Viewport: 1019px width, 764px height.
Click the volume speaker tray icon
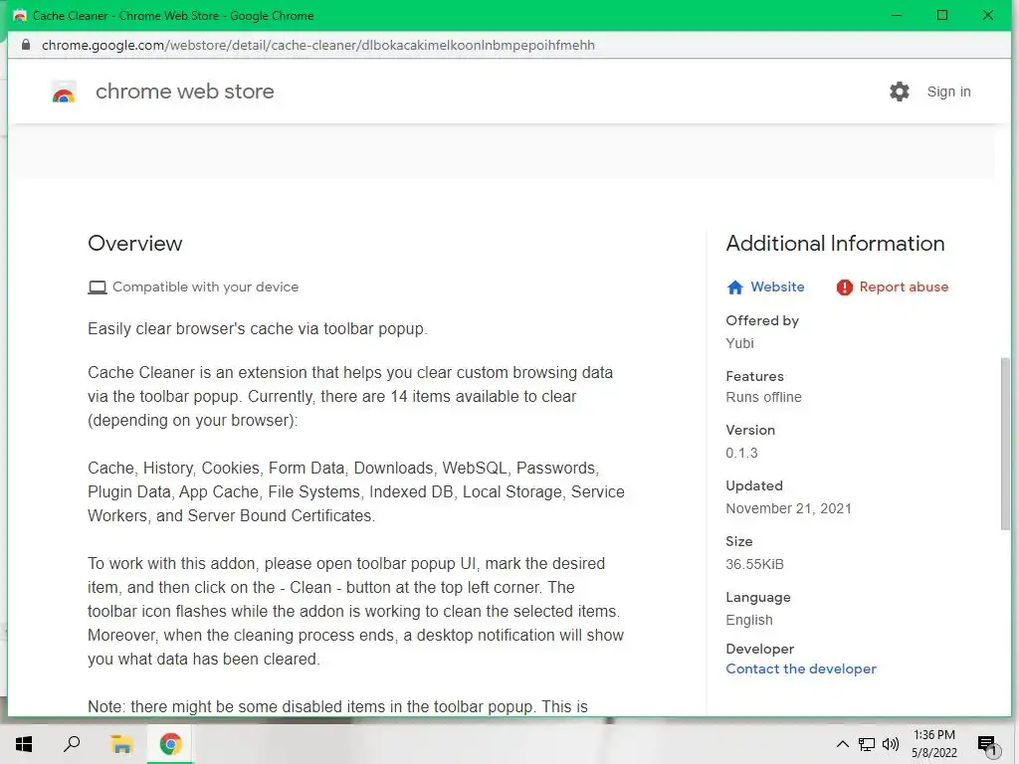891,744
